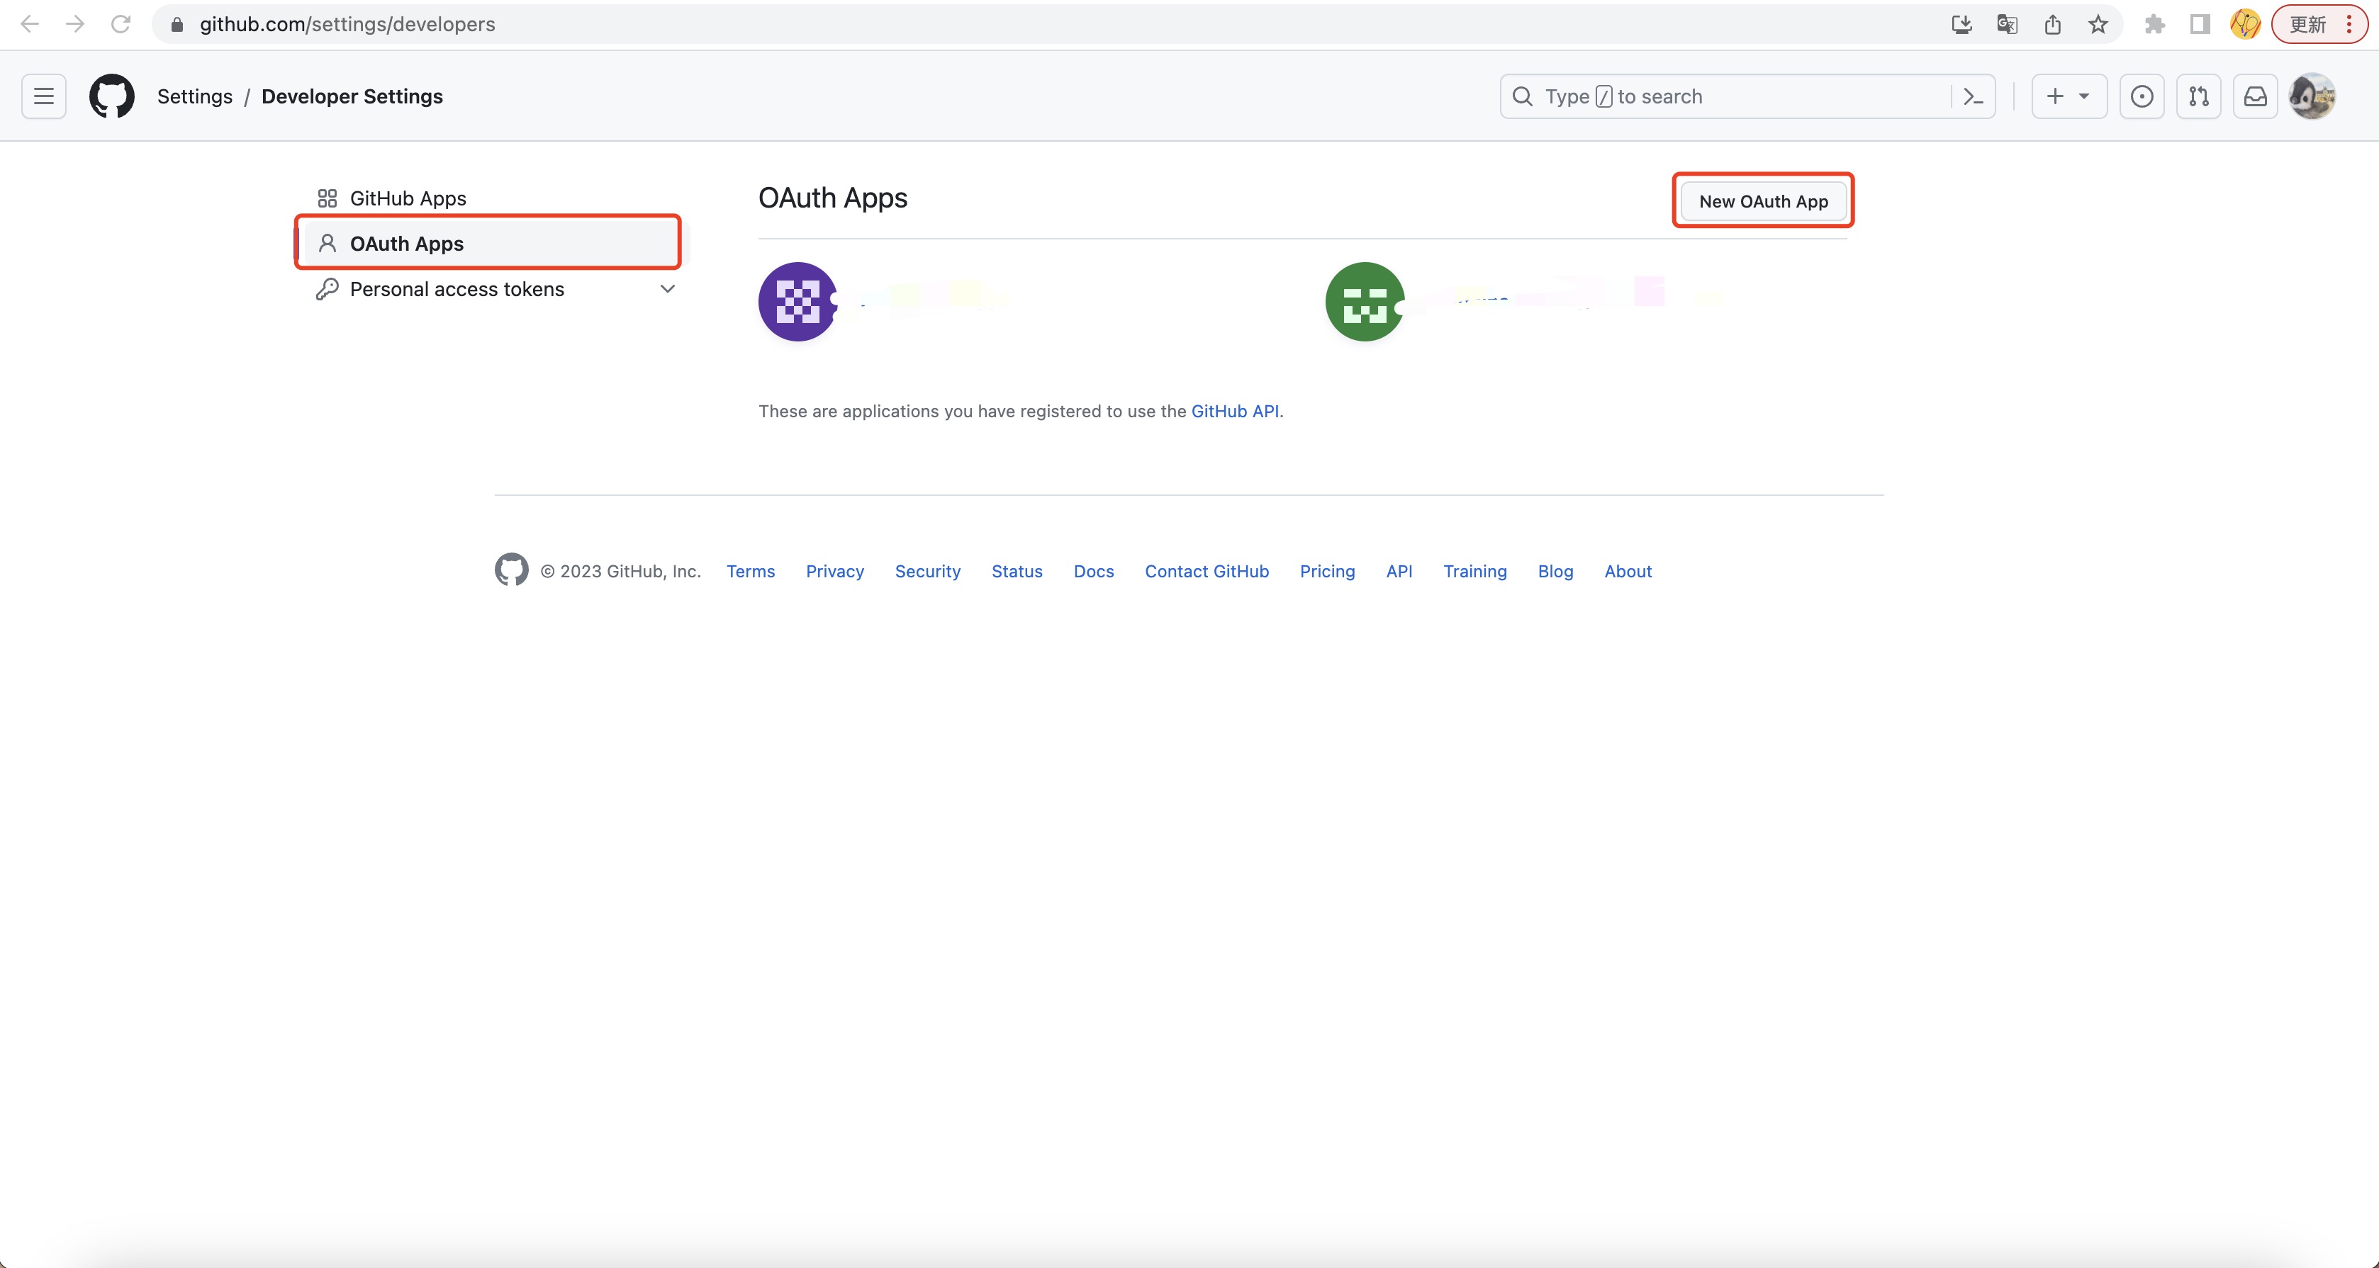Open the browser extensions puzzle icon
This screenshot has width=2379, height=1268.
[2154, 24]
